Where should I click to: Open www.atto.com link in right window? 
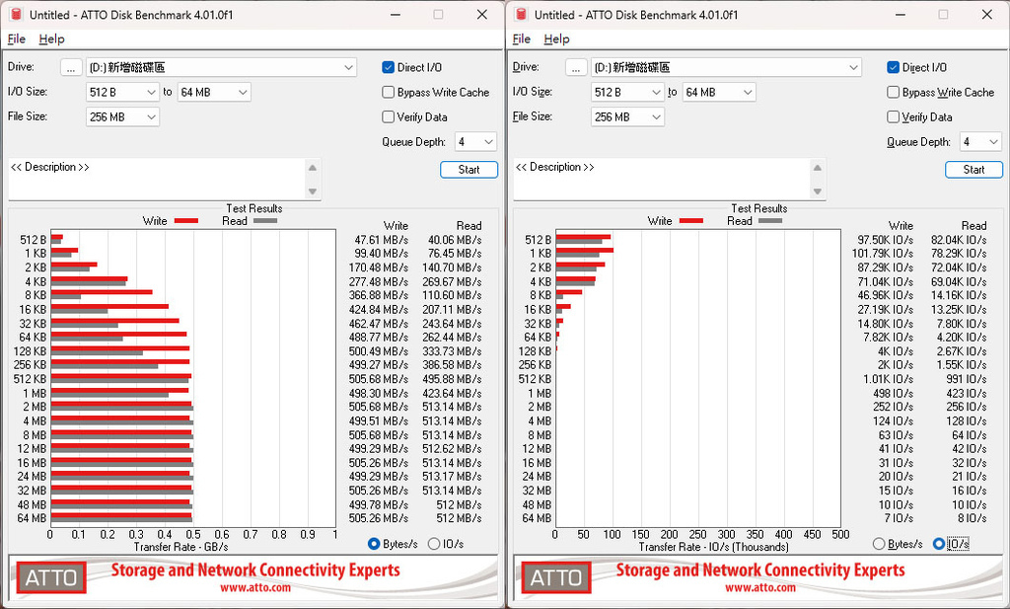760,587
